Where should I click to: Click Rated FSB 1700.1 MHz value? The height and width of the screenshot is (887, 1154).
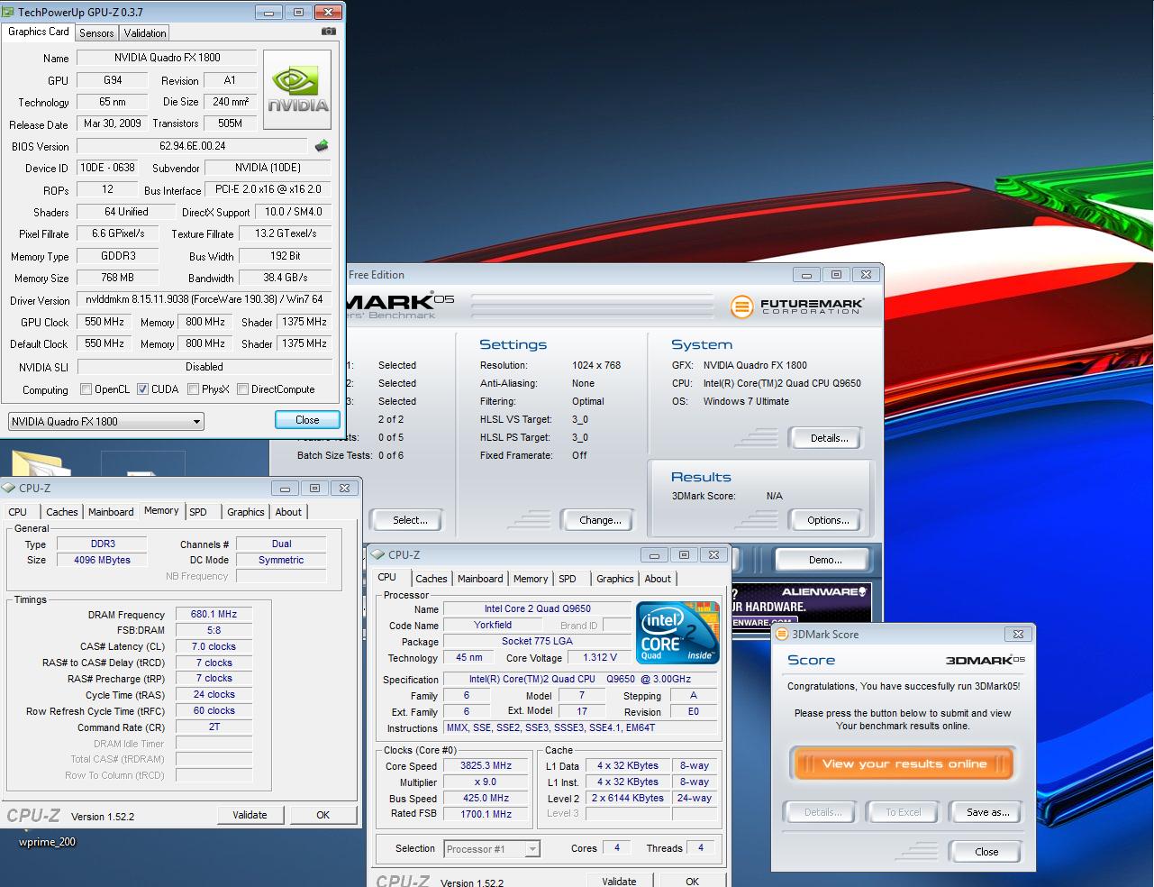pyautogui.click(x=486, y=814)
